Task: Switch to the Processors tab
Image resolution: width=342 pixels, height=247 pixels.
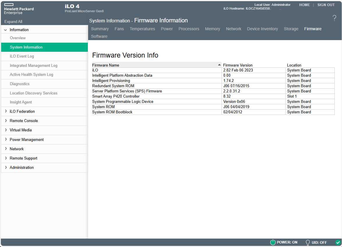Action: pos(189,29)
